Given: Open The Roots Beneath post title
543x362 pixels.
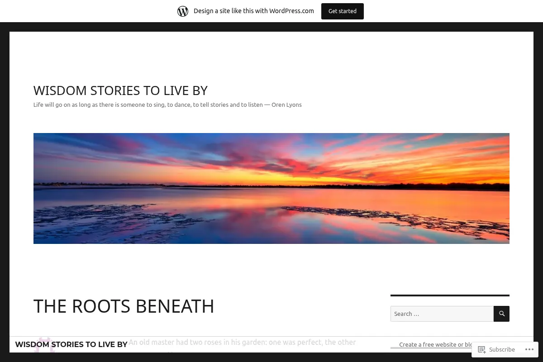Looking at the screenshot, I should tap(124, 306).
